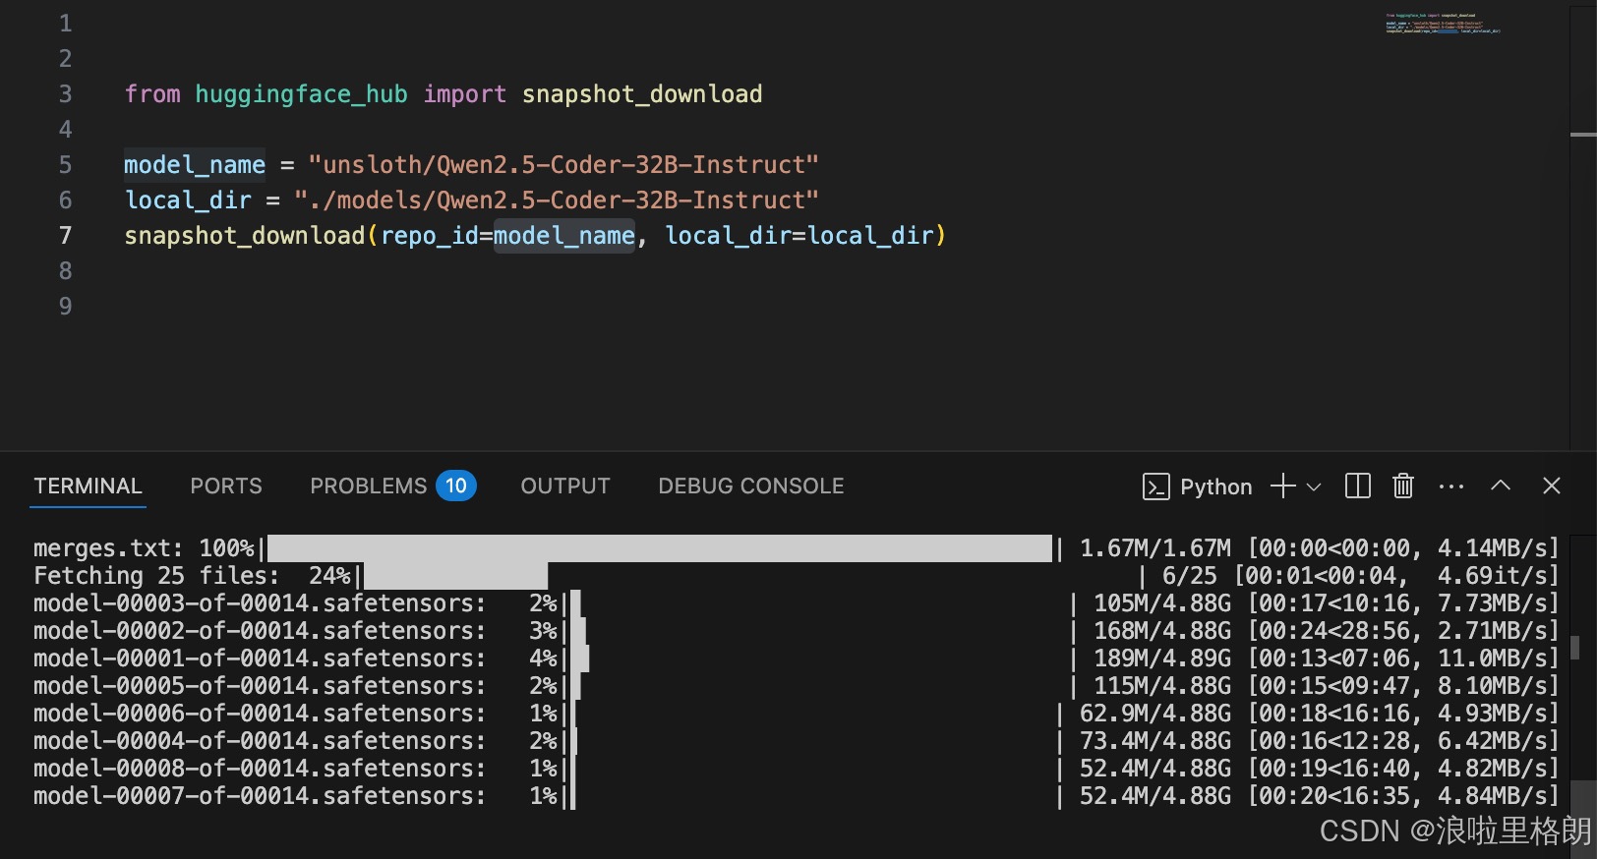The width and height of the screenshot is (1597, 859).
Task: Click the model-00007-of-00014.safetensors terminal line
Action: coord(796,796)
